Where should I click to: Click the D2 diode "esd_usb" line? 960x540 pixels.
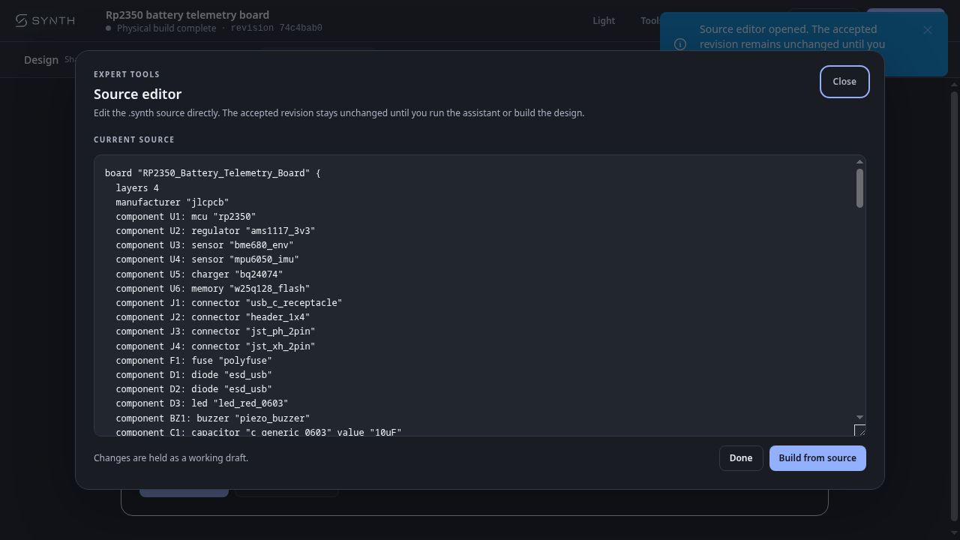194,389
